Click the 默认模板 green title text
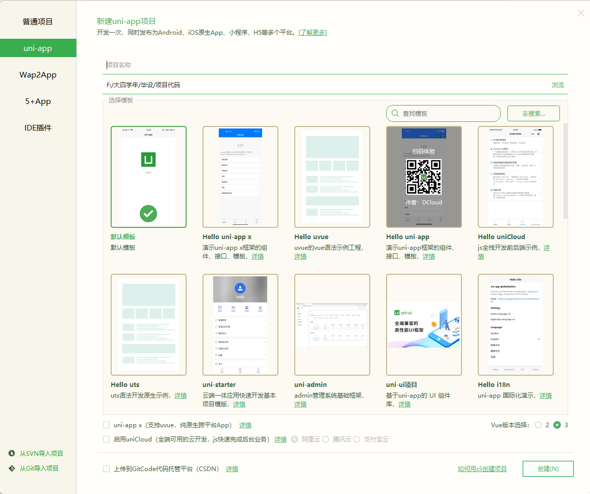This screenshot has width=590, height=494. (123, 237)
